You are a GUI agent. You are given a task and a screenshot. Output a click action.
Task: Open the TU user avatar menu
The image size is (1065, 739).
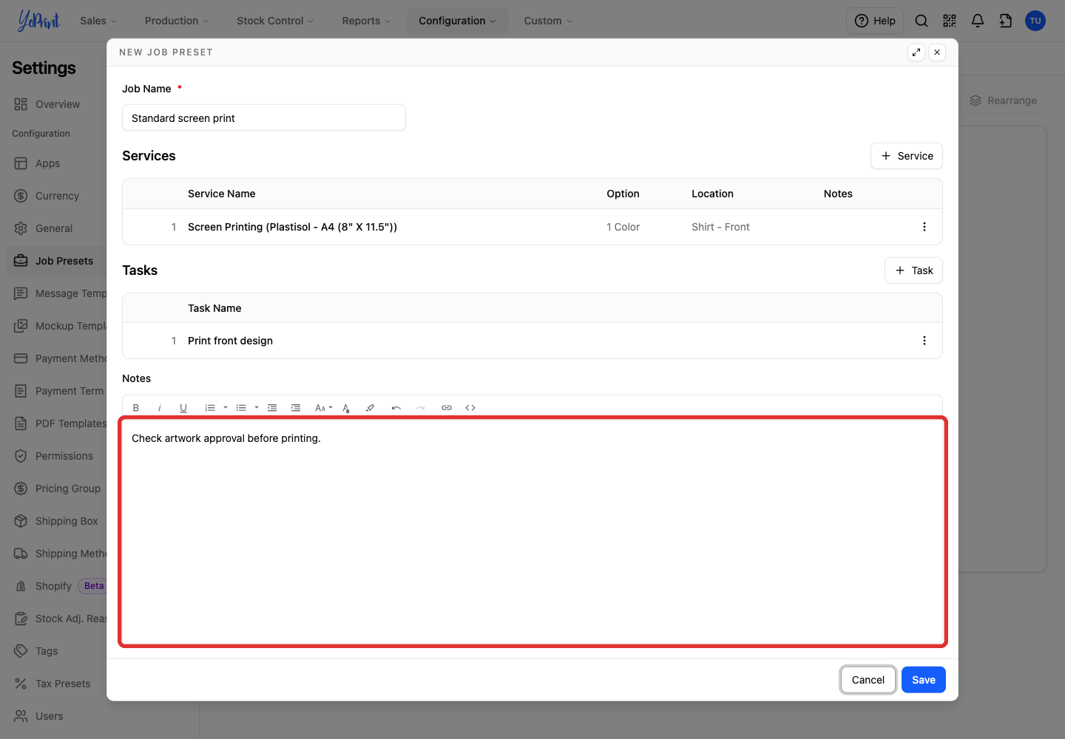1035,21
